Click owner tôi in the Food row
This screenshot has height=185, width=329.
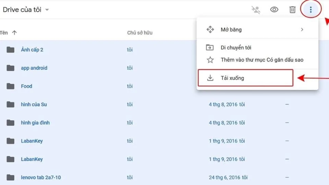coord(130,86)
